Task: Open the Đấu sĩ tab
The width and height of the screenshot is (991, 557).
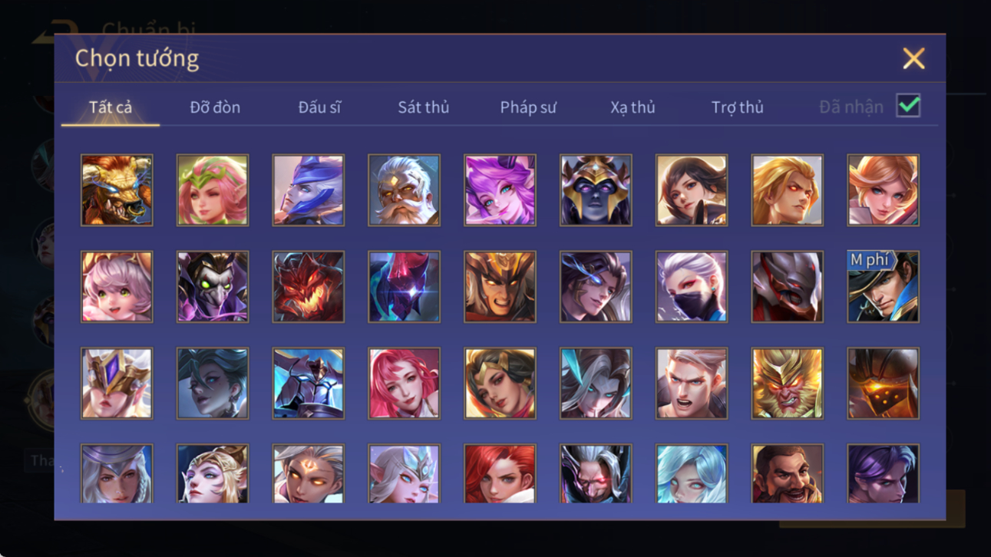Action: (319, 107)
